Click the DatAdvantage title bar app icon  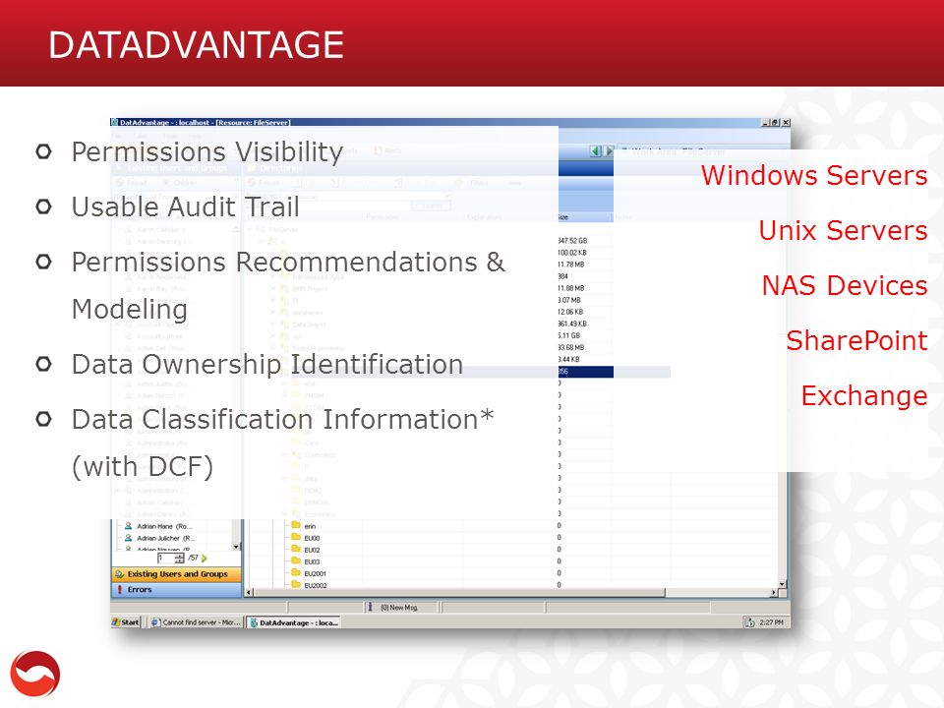pos(114,122)
